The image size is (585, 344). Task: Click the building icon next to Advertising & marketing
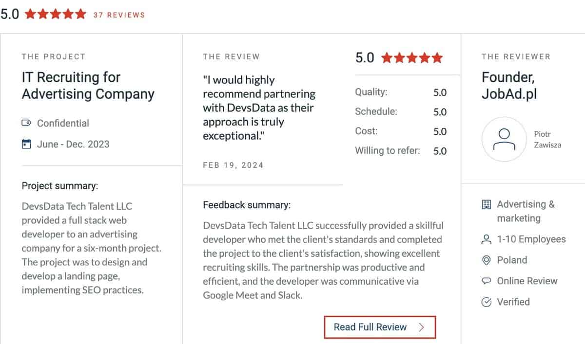486,204
